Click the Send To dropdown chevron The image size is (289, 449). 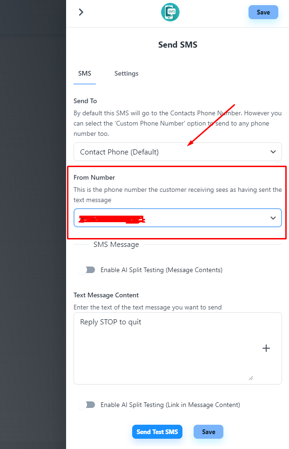[273, 152]
